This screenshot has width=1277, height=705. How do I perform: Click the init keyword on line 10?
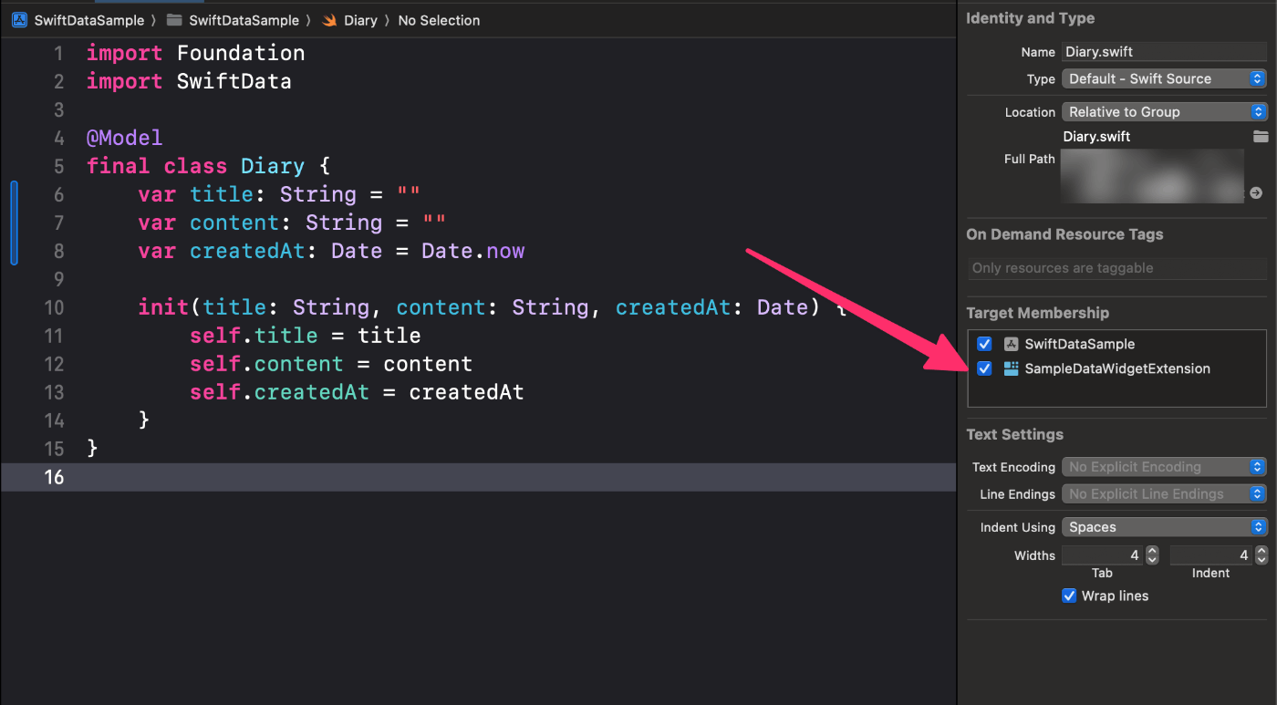coord(164,307)
